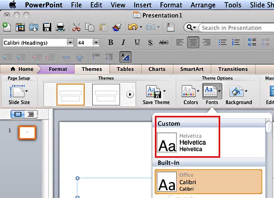
Task: Open the Format menu in menu bar
Action: tap(171, 5)
